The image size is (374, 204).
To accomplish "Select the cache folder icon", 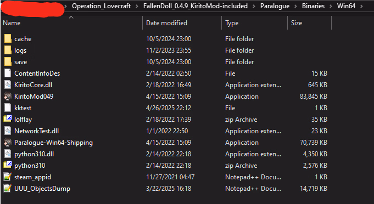I will pos(8,38).
